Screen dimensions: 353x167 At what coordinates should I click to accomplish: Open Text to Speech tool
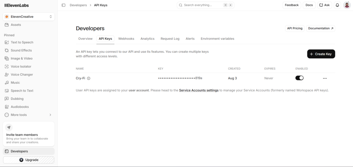(x=29, y=42)
